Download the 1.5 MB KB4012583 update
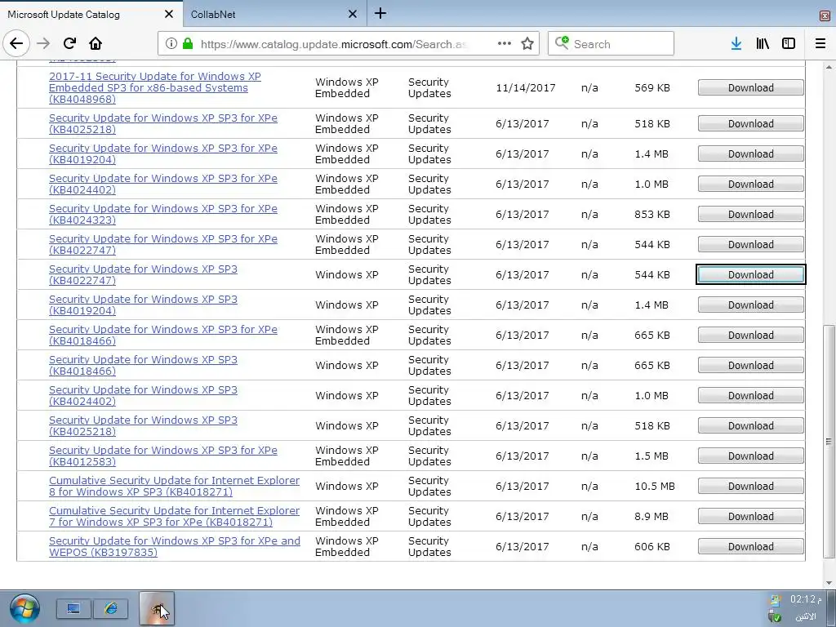The width and height of the screenshot is (836, 627). click(751, 456)
